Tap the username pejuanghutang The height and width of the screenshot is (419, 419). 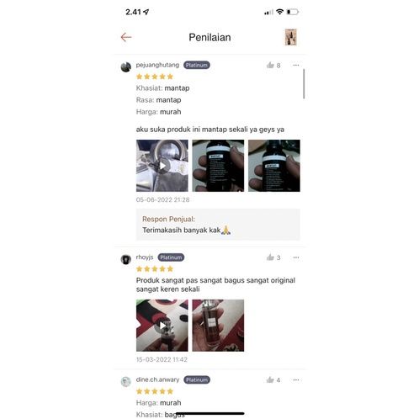[157, 65]
